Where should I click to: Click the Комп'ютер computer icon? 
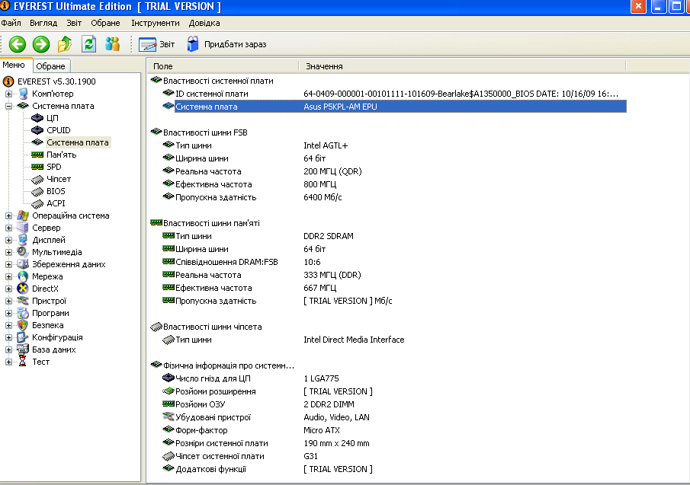23,94
